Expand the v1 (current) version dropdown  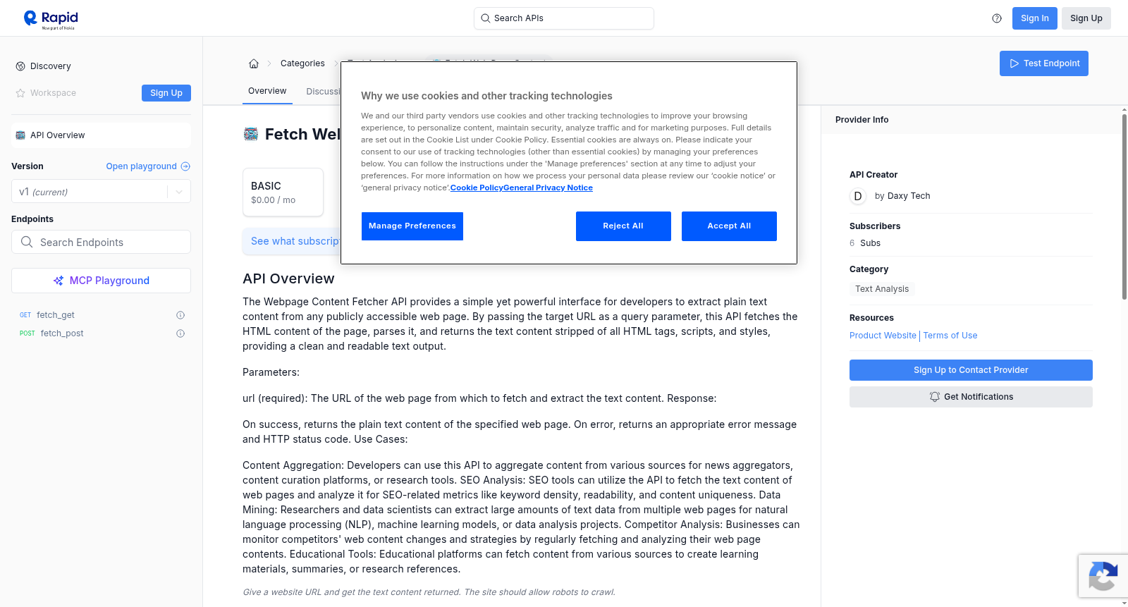101,192
